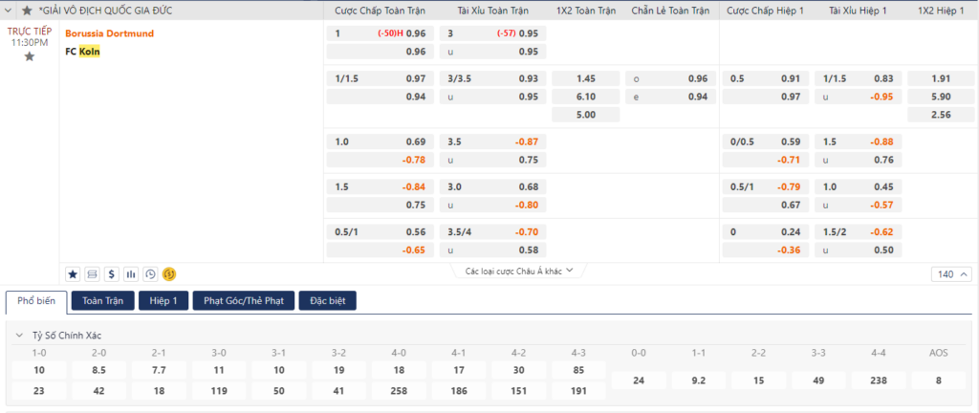Click the dark star favorite icon in match toolbar
The height and width of the screenshot is (413, 979).
tap(73, 273)
